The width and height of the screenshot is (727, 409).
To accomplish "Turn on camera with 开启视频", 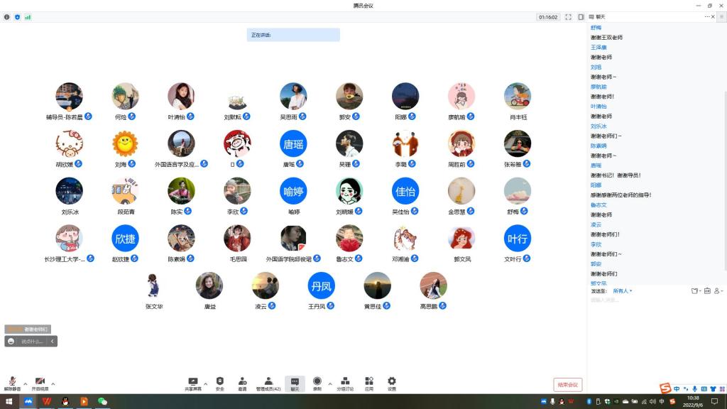I will click(x=40, y=383).
